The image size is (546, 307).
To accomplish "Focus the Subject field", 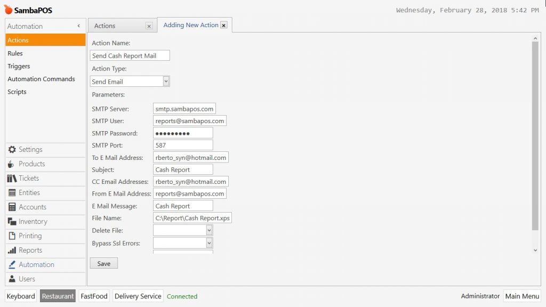I will [x=183, y=169].
